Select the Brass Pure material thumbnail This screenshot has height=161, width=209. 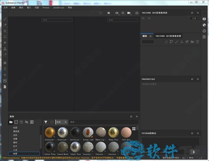pos(114,132)
